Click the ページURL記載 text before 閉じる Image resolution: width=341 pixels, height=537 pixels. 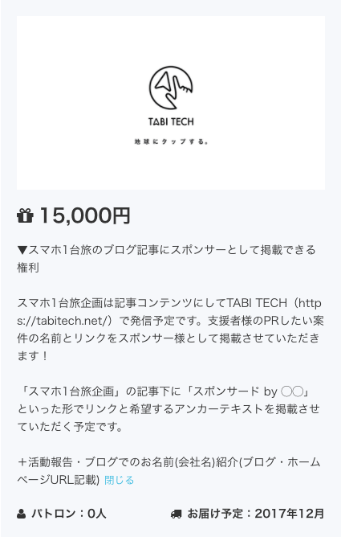(x=58, y=480)
